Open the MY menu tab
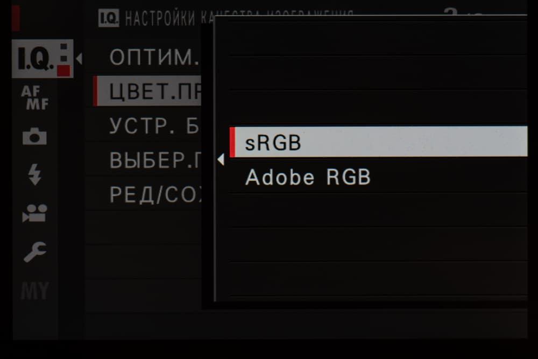 point(34,291)
